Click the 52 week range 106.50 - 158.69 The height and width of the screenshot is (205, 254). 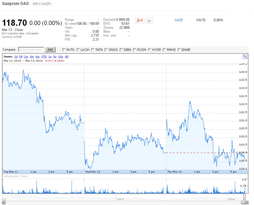[88, 24]
